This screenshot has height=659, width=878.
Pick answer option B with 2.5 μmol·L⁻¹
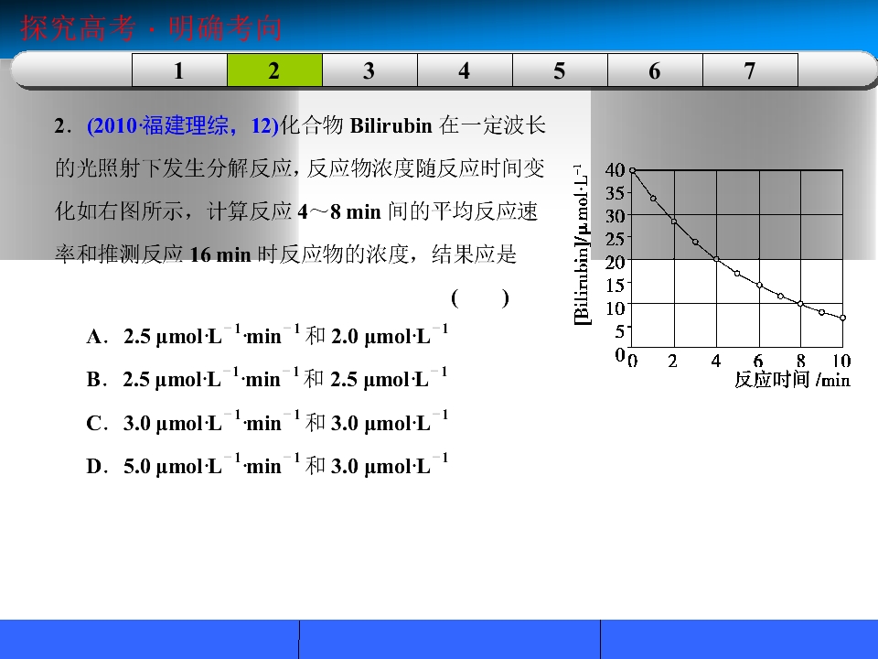coord(266,379)
